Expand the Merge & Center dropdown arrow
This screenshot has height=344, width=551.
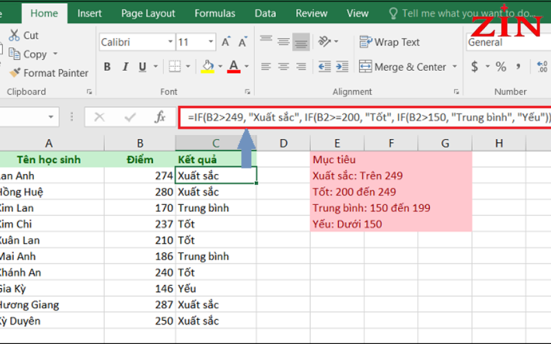click(455, 66)
